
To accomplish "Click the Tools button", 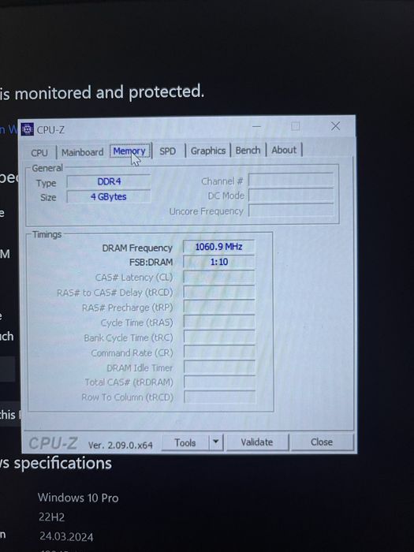I will (x=185, y=442).
